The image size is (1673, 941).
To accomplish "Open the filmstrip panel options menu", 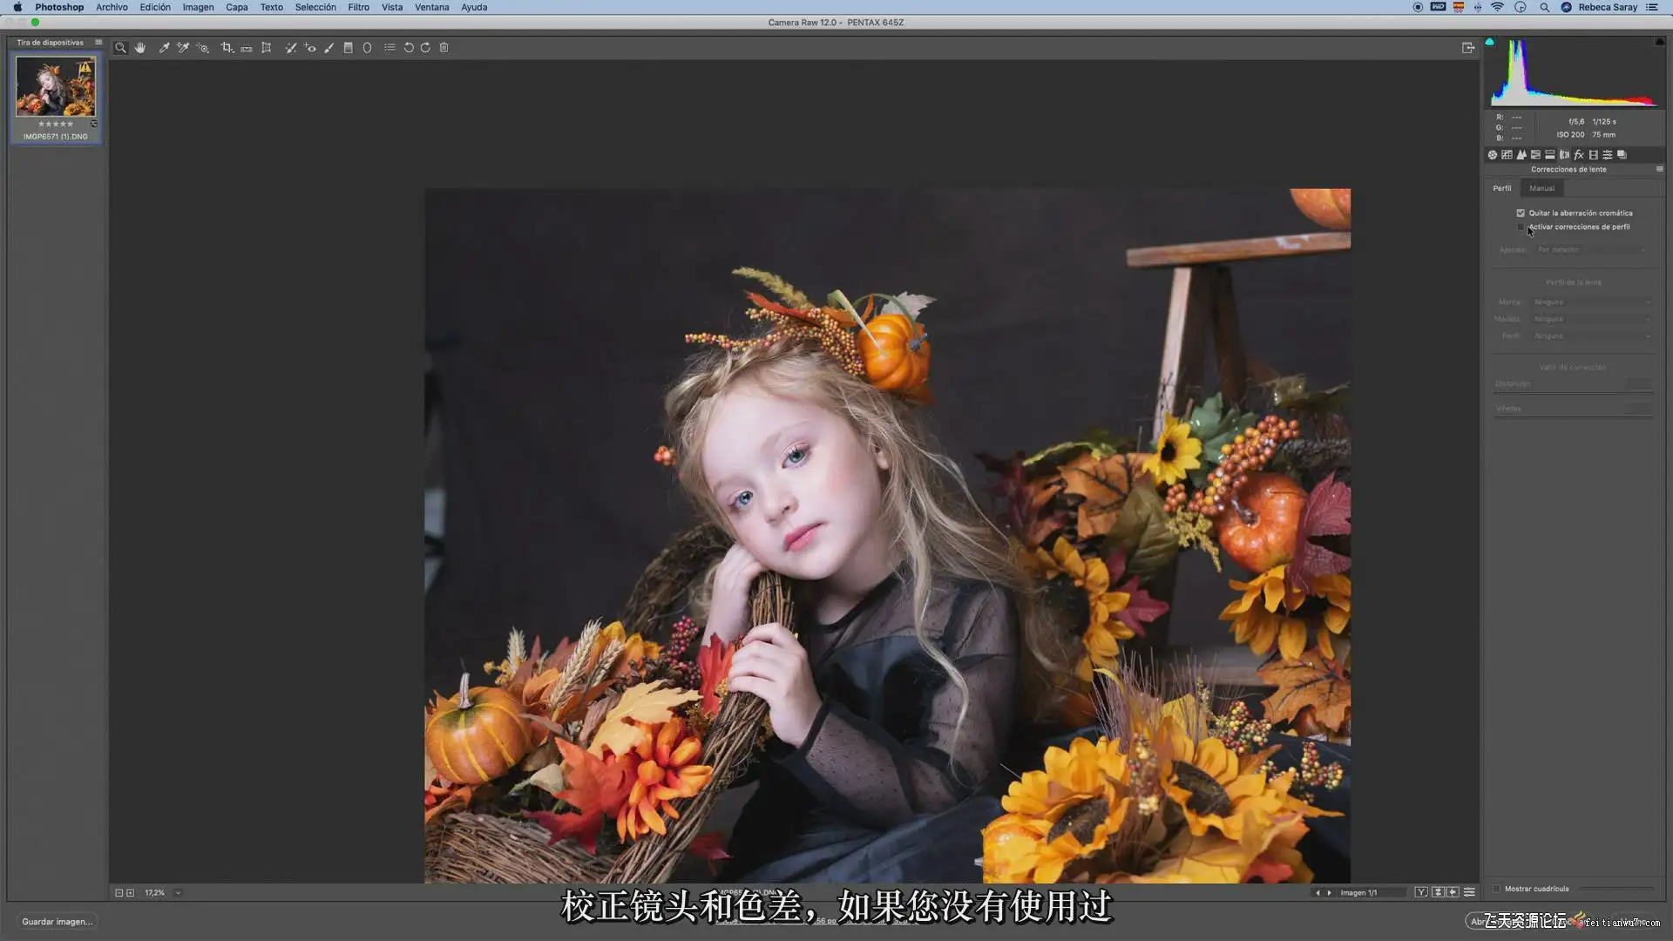I will [98, 42].
